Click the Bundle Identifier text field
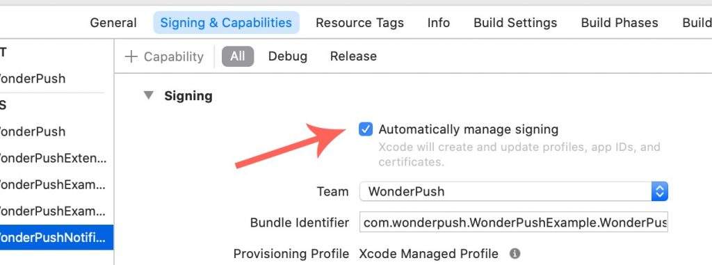Viewport: 712px width, 265px height. pos(514,223)
